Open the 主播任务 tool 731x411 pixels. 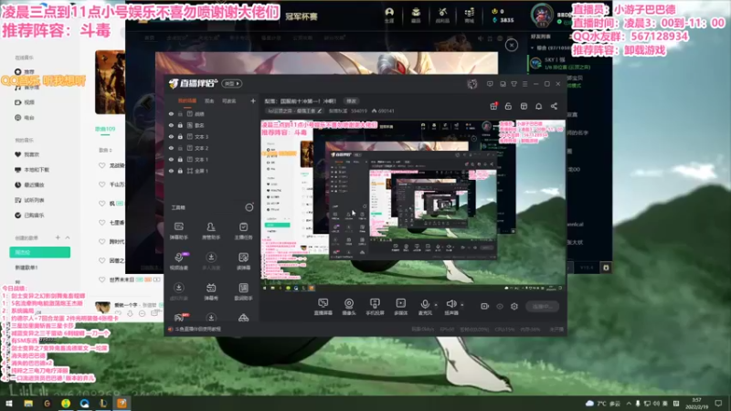coord(243,231)
